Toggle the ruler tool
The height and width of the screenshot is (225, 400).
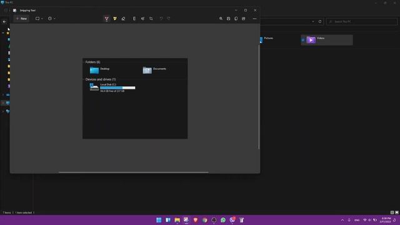(x=134, y=19)
